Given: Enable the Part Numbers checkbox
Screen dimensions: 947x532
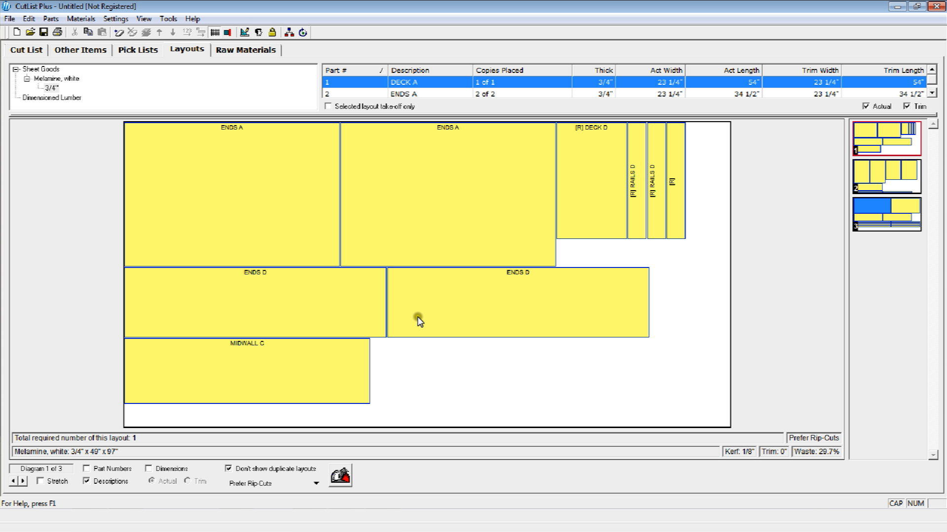Looking at the screenshot, I should 86,467.
